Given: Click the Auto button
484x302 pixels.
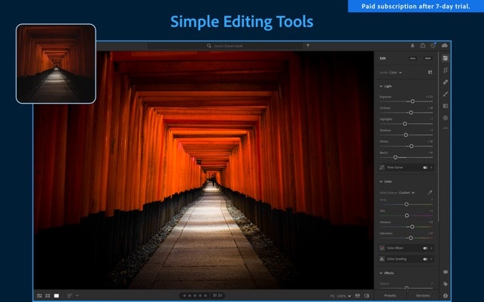Looking at the screenshot, I should (x=412, y=58).
